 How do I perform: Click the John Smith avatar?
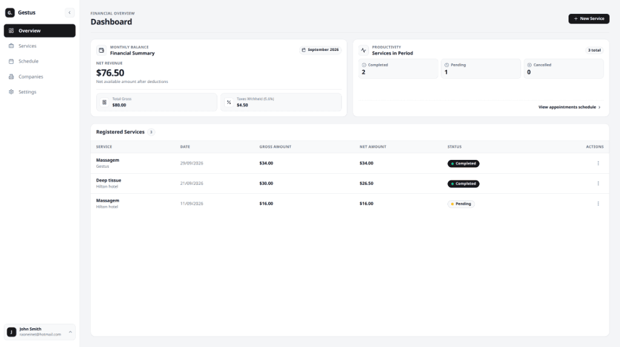(12, 332)
